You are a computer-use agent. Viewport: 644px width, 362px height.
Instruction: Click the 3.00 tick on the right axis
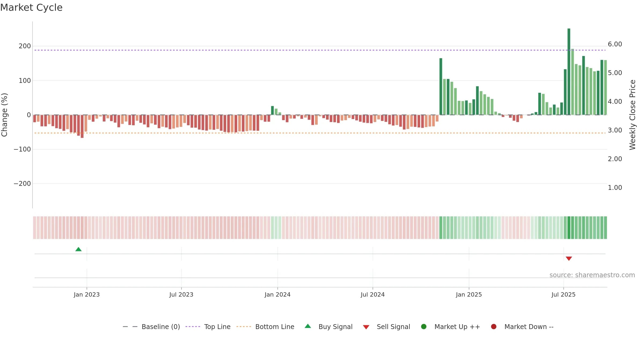point(615,130)
